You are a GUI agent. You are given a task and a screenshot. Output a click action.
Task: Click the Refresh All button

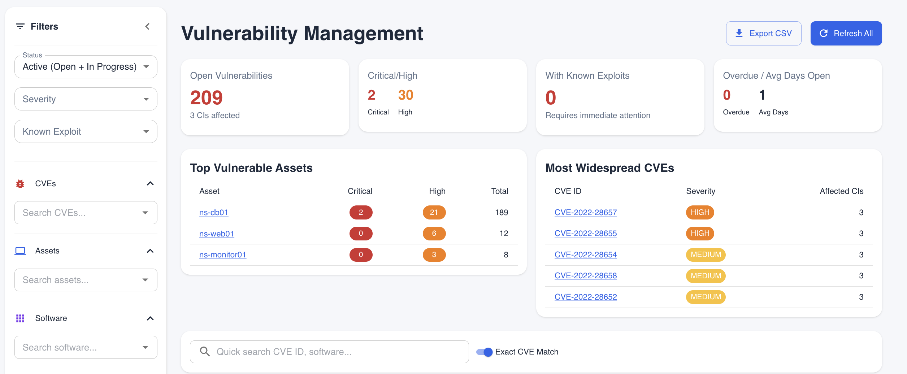point(846,33)
